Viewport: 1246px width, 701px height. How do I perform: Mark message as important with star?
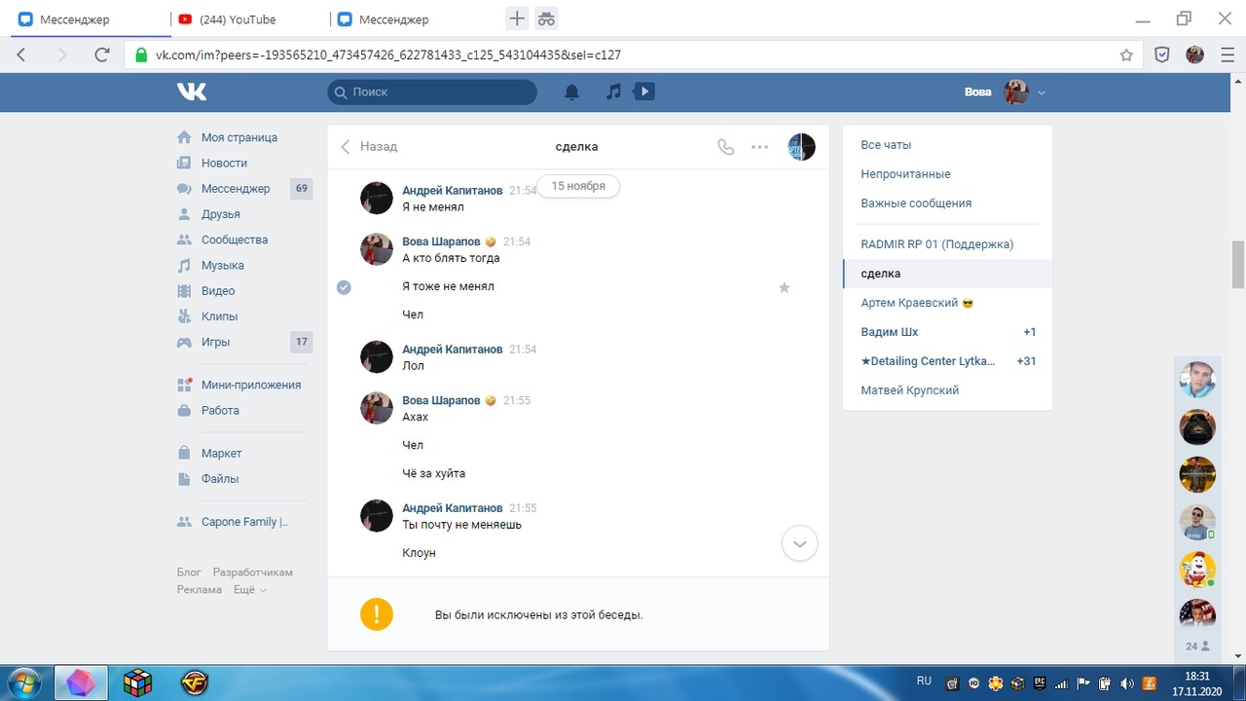click(785, 287)
